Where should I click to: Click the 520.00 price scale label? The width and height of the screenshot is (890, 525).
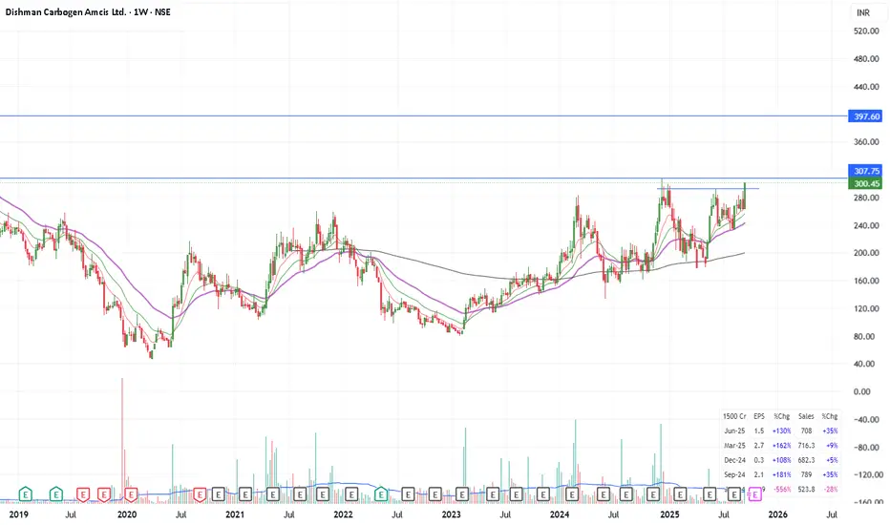(866, 31)
